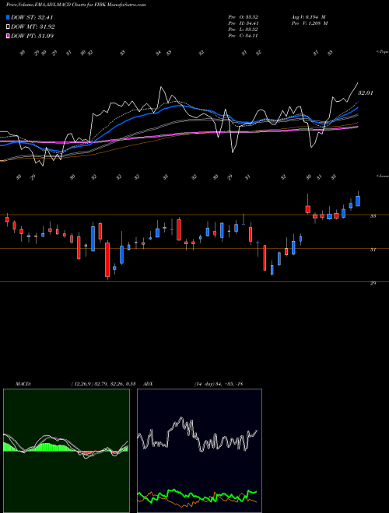Open the MACD histogram chart panel
Viewport: 389px width, 513px height.
[x=66, y=451]
